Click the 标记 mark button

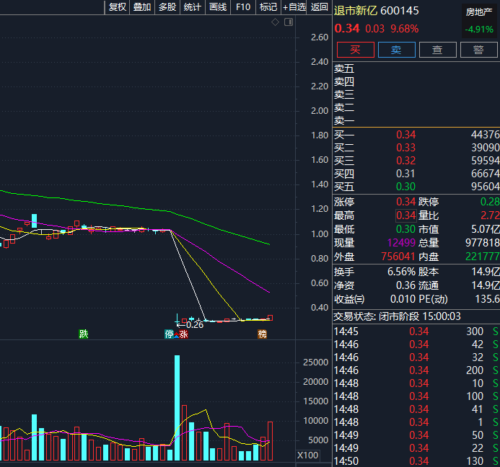click(x=268, y=7)
